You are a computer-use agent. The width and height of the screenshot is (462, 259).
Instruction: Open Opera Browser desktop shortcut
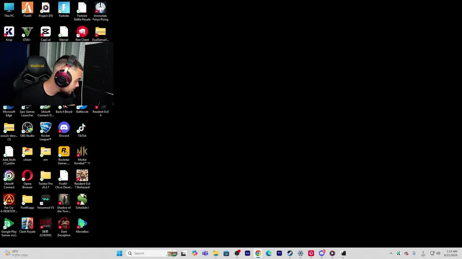[x=27, y=180]
